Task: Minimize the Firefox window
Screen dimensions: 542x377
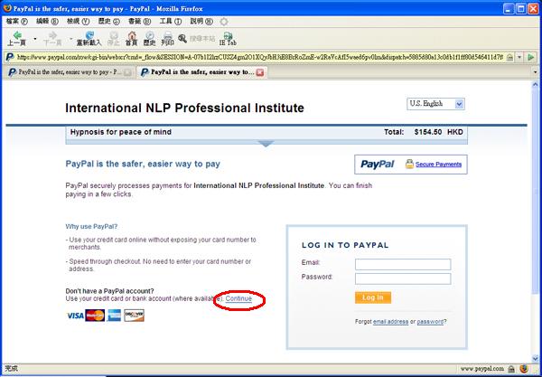Action: click(509, 8)
